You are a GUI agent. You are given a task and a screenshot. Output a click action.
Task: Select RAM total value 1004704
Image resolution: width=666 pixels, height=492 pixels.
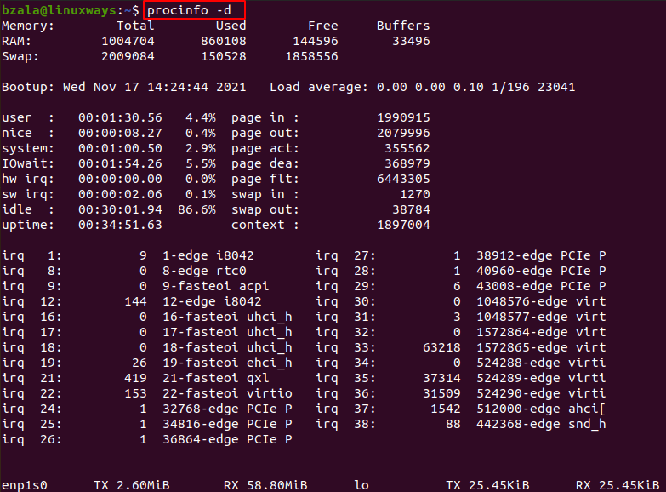click(x=128, y=41)
